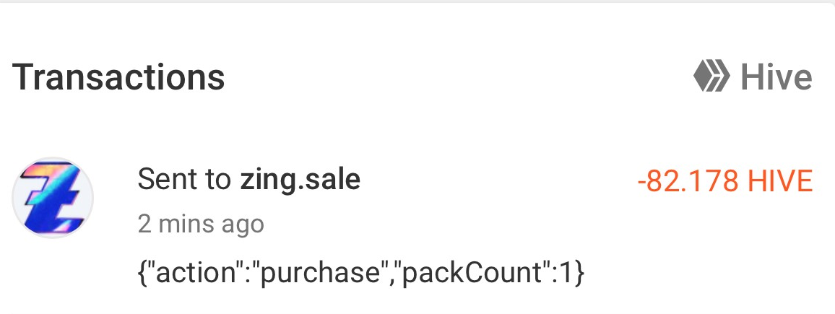
Task: Select the Hive currency label
Action: (x=776, y=78)
